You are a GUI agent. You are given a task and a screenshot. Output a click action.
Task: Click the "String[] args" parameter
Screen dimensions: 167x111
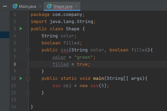tap(124, 79)
